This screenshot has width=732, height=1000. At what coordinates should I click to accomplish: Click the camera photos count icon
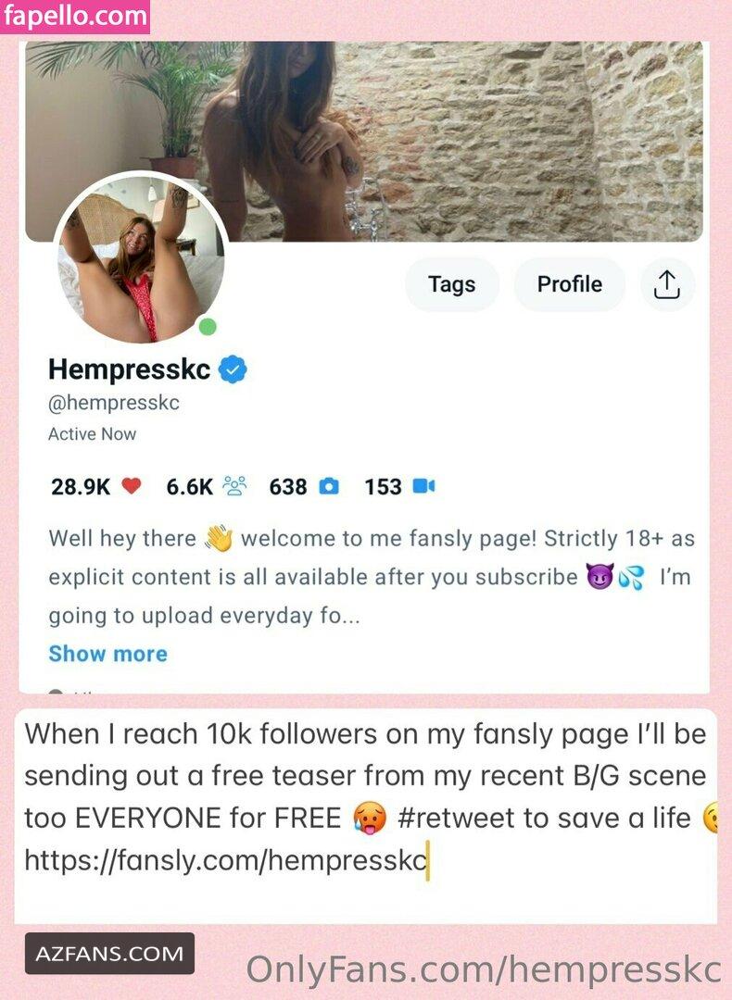pos(329,487)
